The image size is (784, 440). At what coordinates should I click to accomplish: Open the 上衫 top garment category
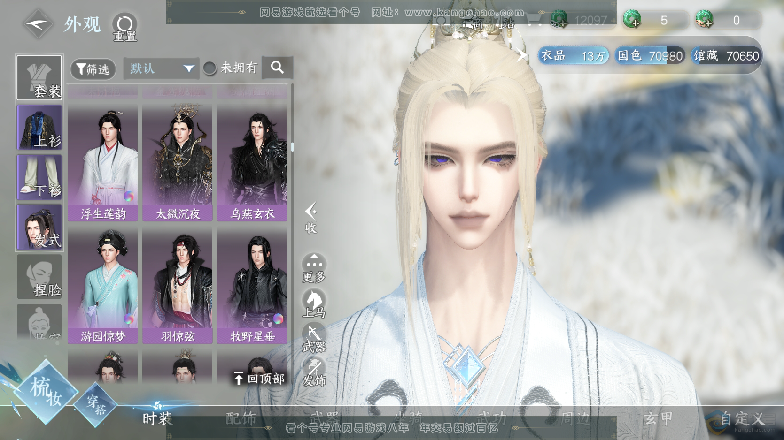[39, 127]
